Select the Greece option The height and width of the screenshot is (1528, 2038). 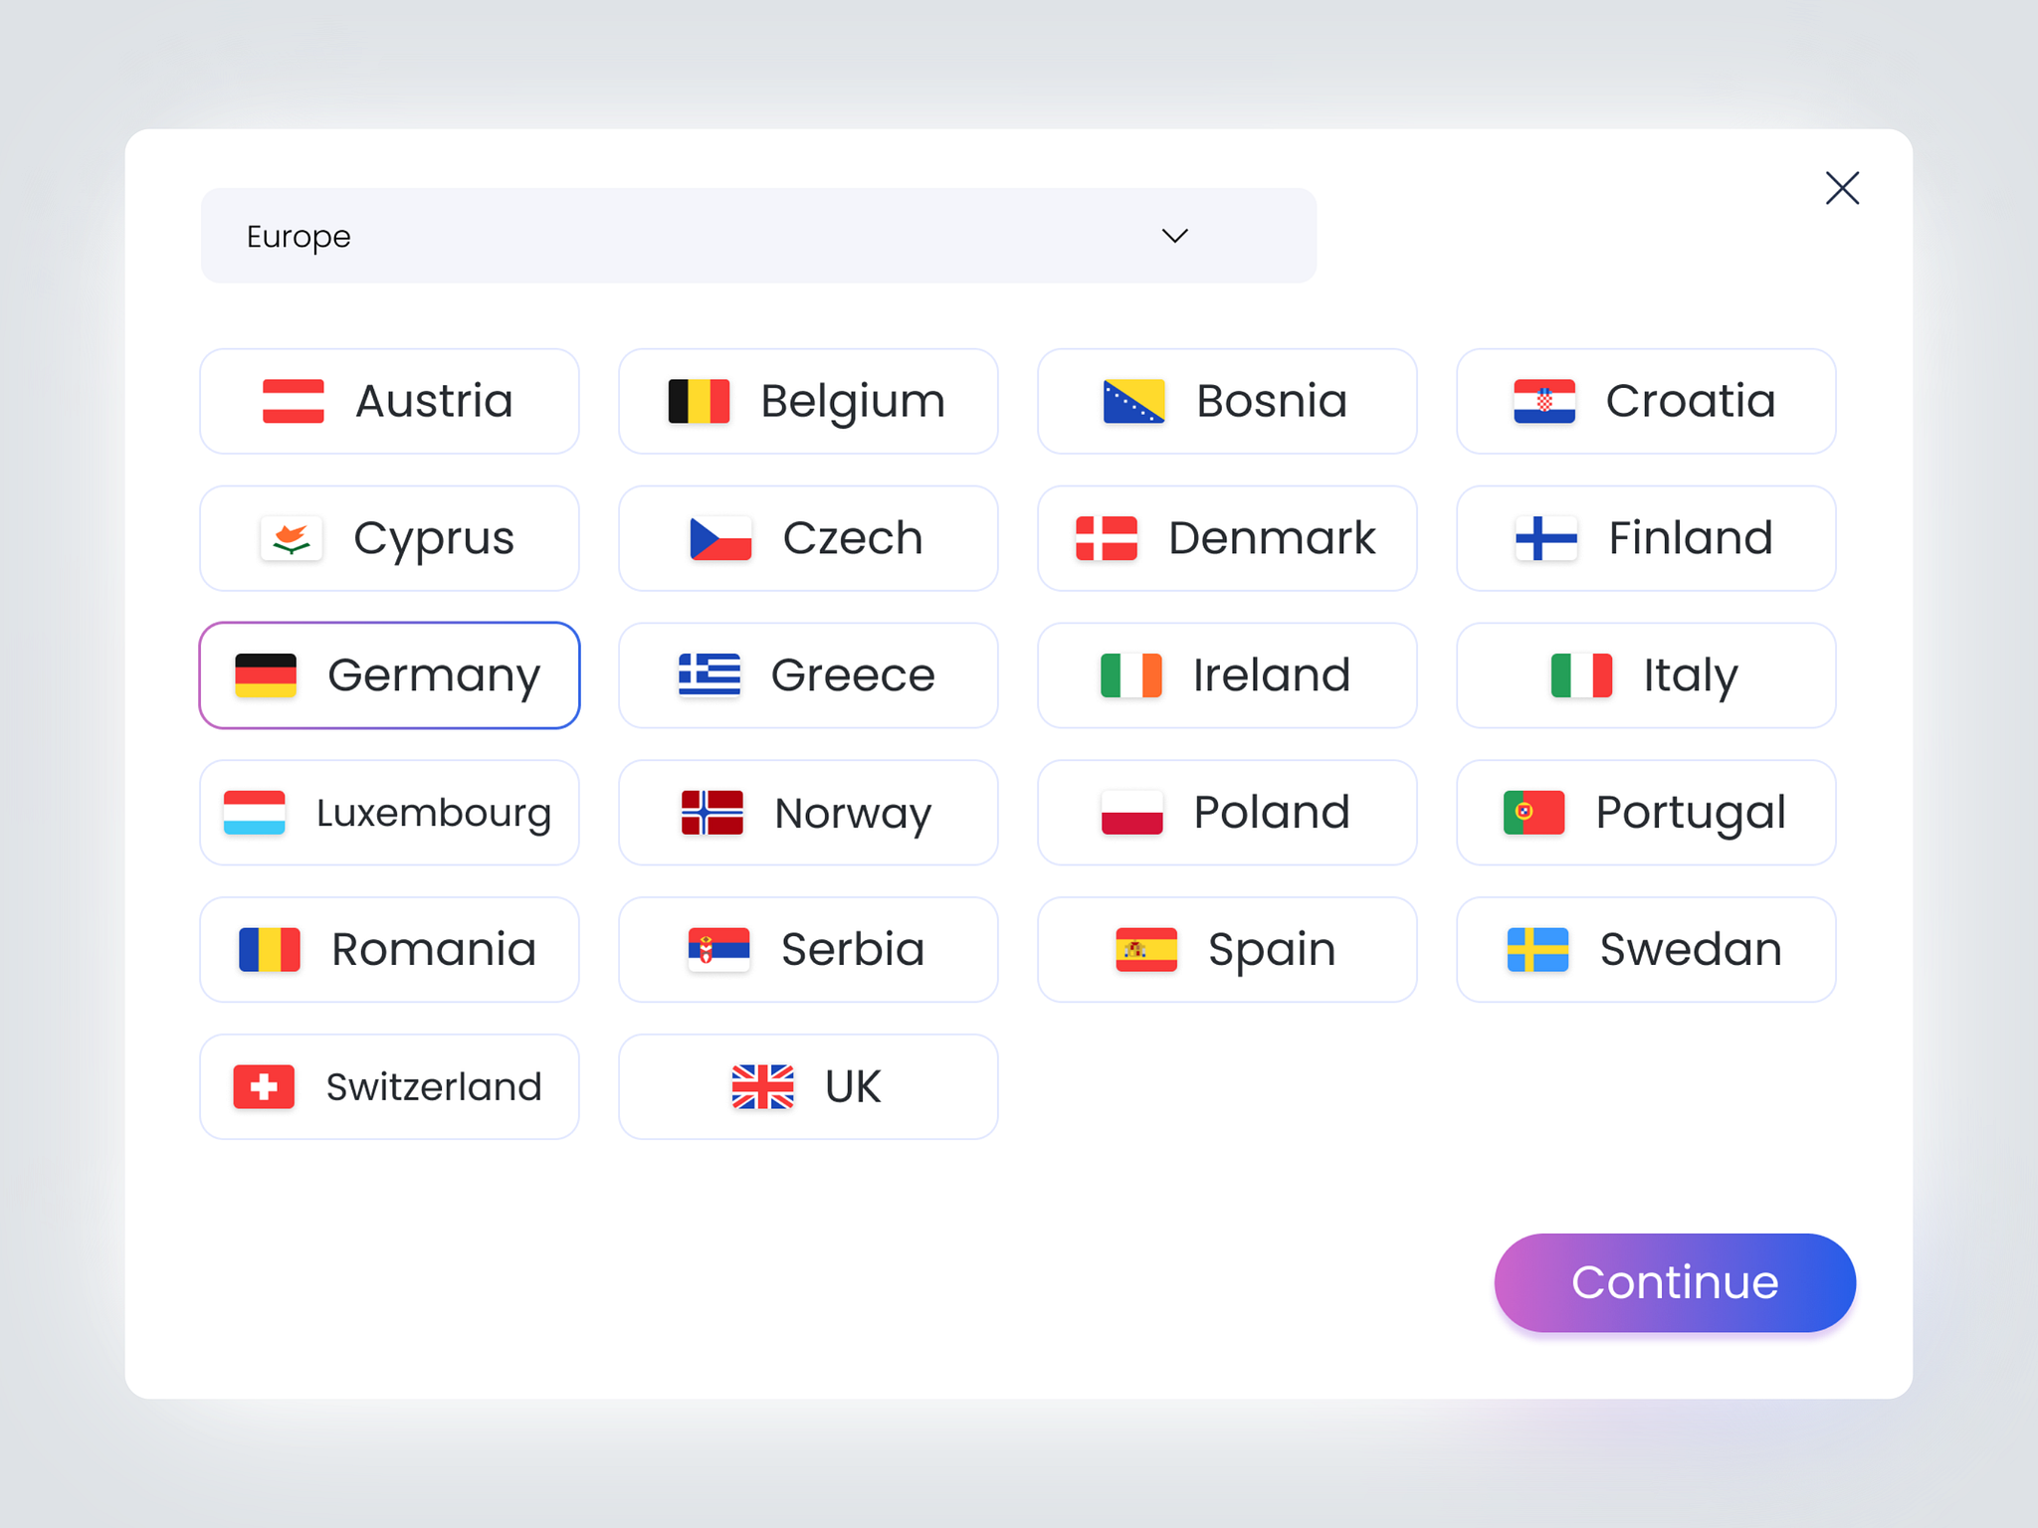point(808,674)
